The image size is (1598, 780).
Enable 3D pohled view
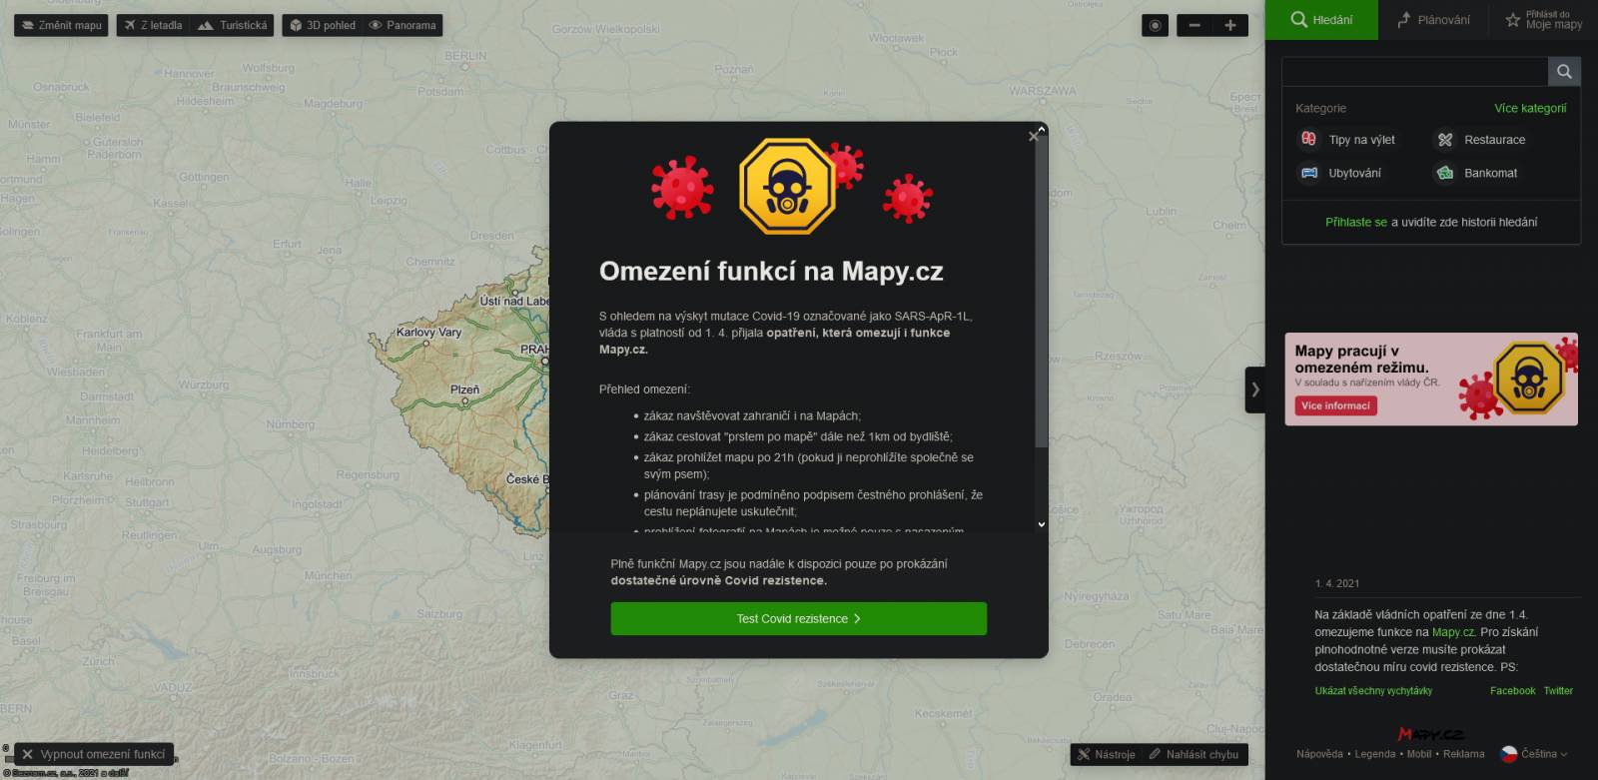pos(323,25)
